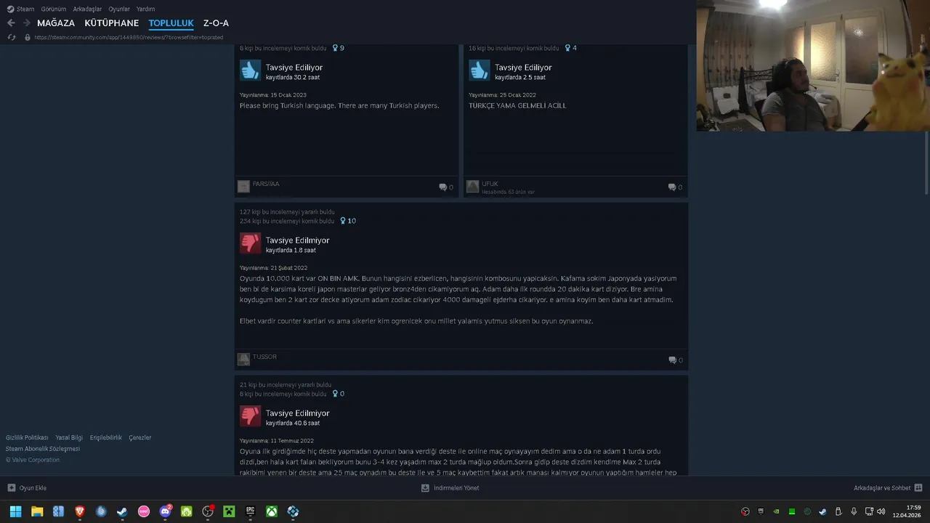
Task: Open the Yardım menu
Action: coord(145,9)
